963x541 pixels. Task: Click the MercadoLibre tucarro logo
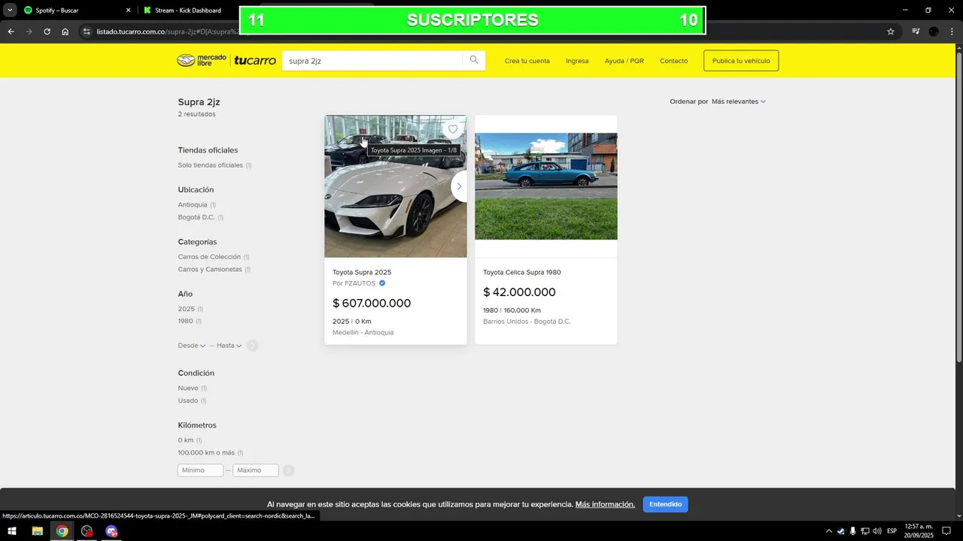(226, 61)
